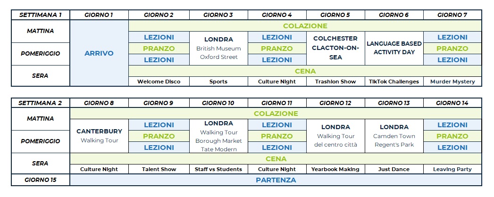Click the SETTIMANA 1 header cell
This screenshot has height=197, width=494.
40,15
